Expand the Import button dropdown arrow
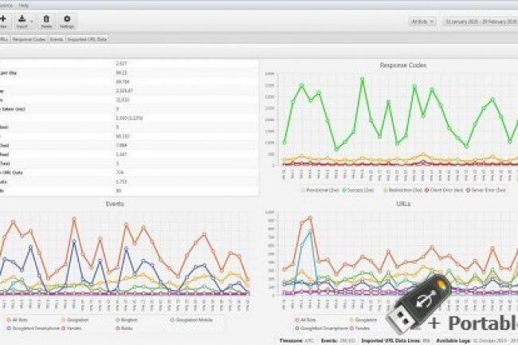Screen dimensions: 518x345 [32, 22]
